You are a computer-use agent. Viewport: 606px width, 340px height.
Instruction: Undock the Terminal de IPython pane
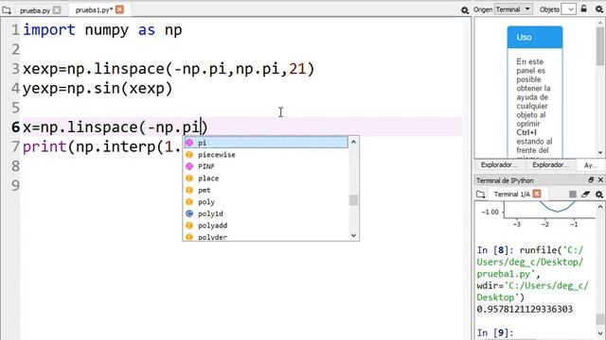591,179
